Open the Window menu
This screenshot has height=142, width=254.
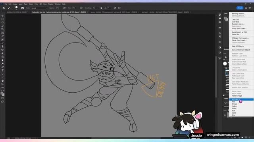[x=58, y=4]
